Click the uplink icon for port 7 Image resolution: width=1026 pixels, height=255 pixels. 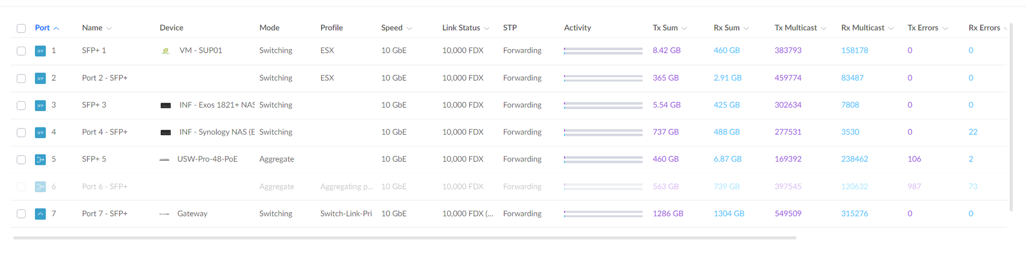40,214
